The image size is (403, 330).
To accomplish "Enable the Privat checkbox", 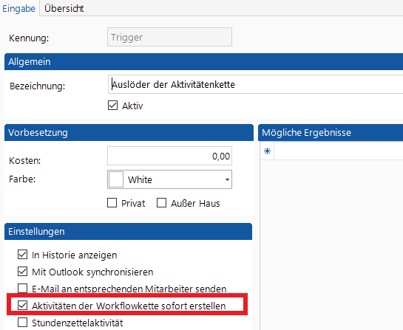I will pyautogui.click(x=112, y=203).
